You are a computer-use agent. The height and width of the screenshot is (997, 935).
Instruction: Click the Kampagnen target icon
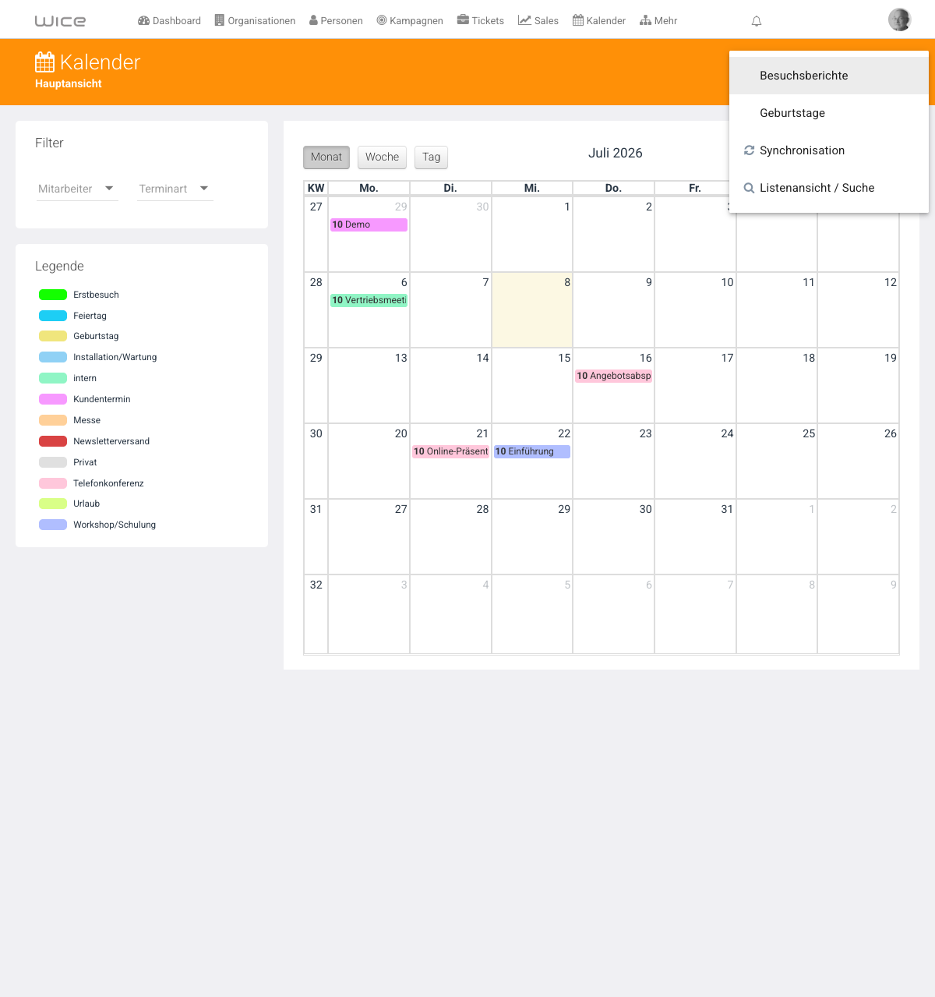coord(382,20)
